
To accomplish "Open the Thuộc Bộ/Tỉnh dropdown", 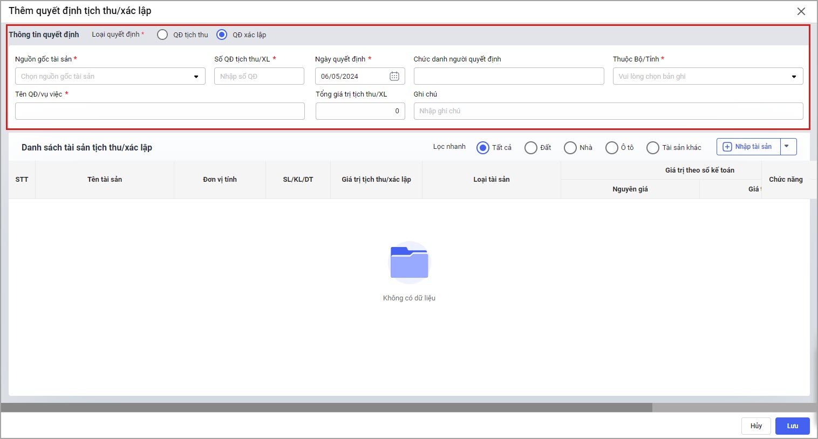I will click(708, 76).
